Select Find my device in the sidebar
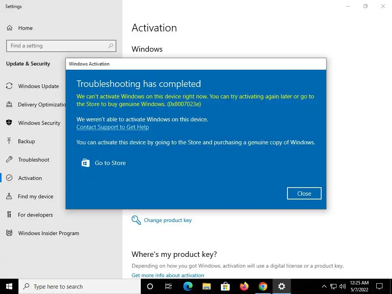This screenshot has height=294, width=392. pos(36,196)
